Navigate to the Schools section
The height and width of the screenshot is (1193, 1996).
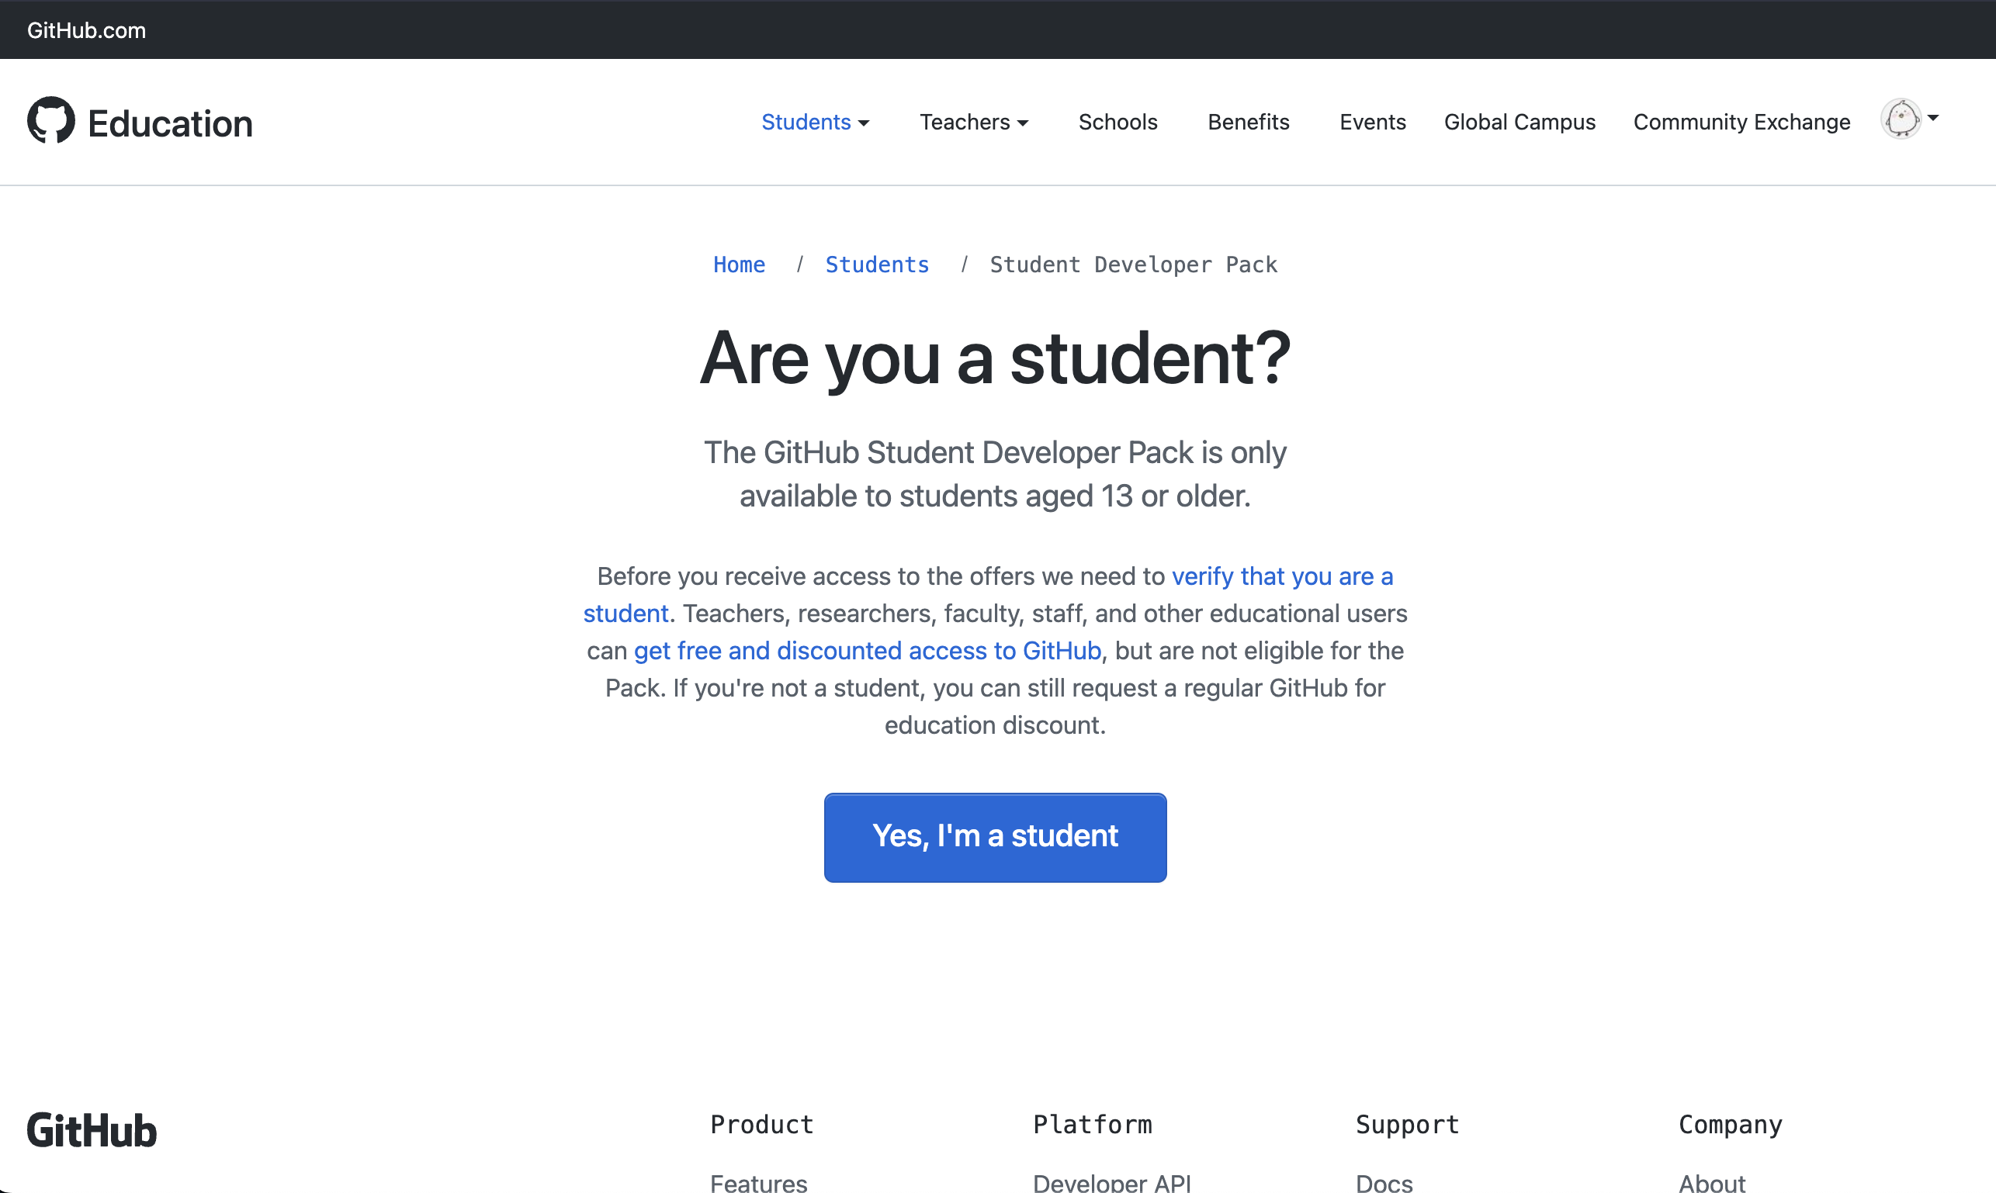[x=1118, y=123]
